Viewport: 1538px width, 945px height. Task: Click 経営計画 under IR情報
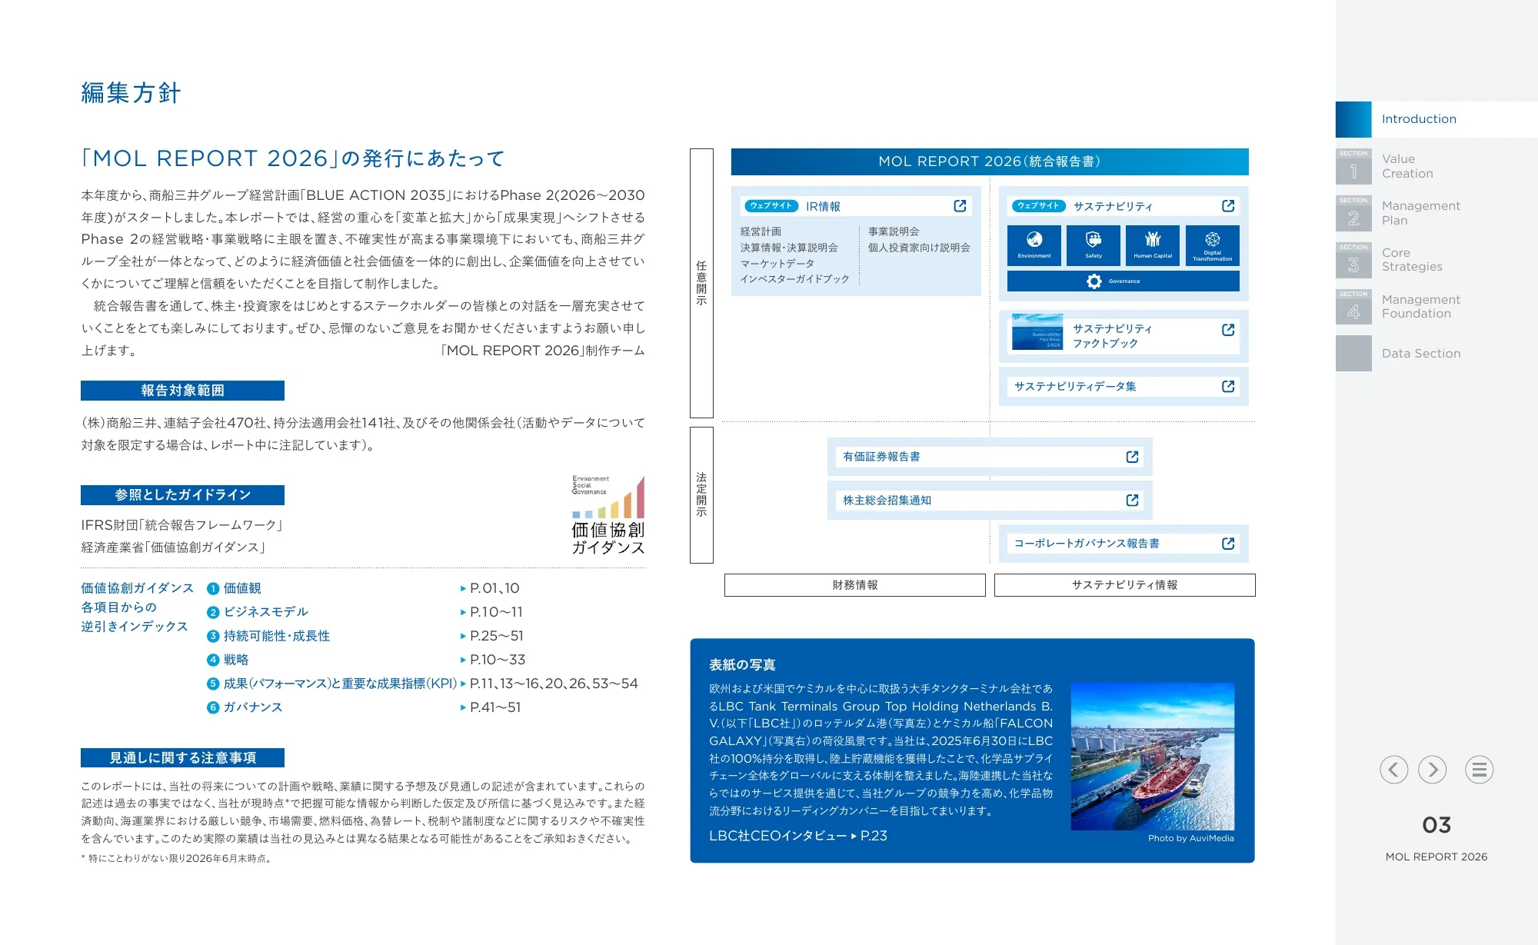[761, 231]
